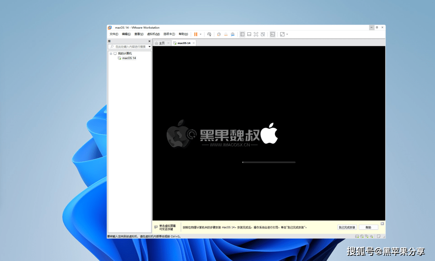Open the 帮助 menu

(x=183, y=34)
